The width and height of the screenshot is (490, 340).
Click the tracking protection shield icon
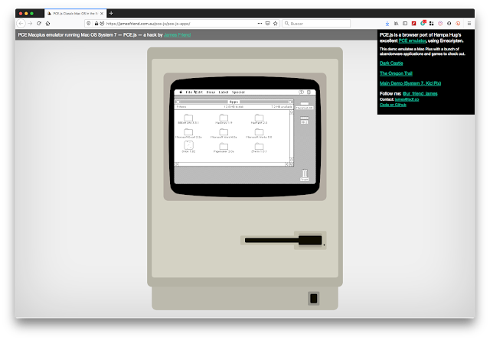coord(89,24)
